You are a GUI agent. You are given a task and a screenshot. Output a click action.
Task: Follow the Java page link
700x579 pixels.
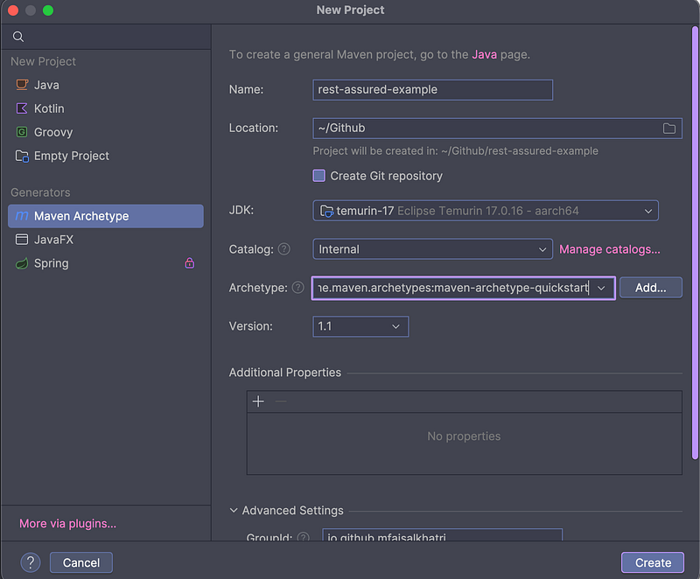[485, 54]
